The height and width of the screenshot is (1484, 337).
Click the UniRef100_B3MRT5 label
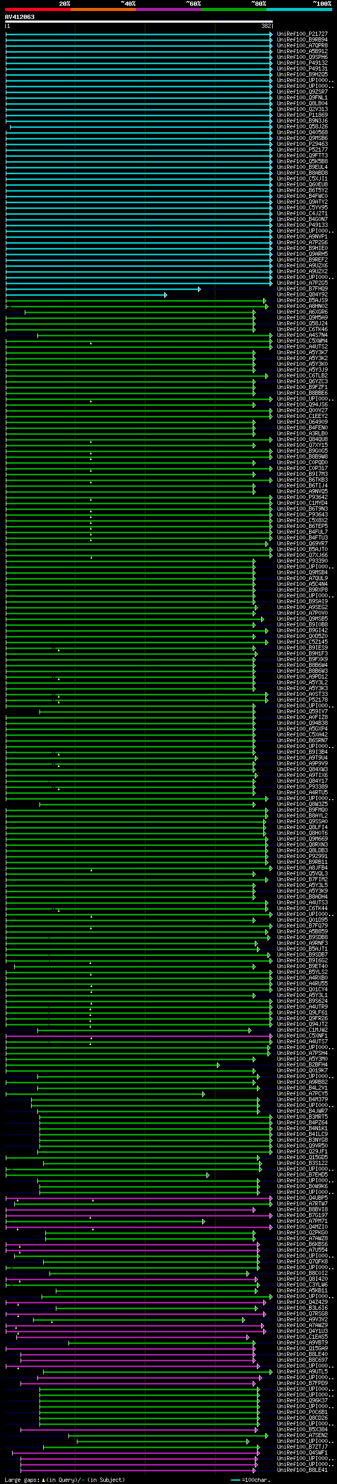click(302, 1117)
